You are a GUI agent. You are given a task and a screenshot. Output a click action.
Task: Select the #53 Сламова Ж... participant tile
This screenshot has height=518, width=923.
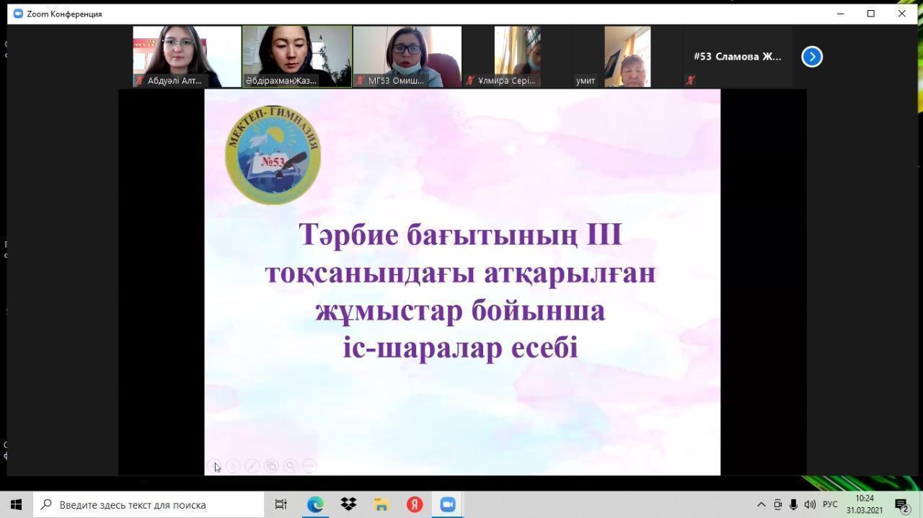click(737, 57)
